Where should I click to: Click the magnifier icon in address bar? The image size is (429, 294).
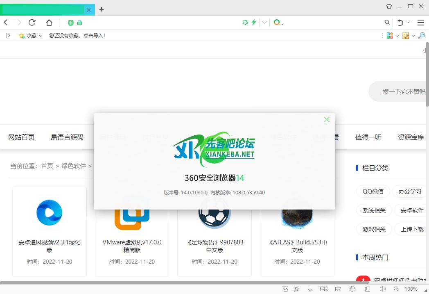pos(387,23)
